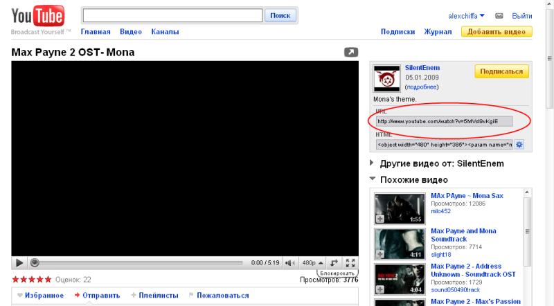Viewport: 554px width, 306px height.
Task: Click Выйти to sign out
Action: click(522, 16)
